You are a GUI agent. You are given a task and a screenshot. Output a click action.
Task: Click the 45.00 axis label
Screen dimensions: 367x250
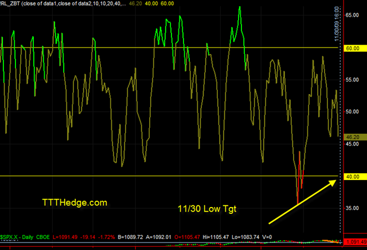click(352, 144)
